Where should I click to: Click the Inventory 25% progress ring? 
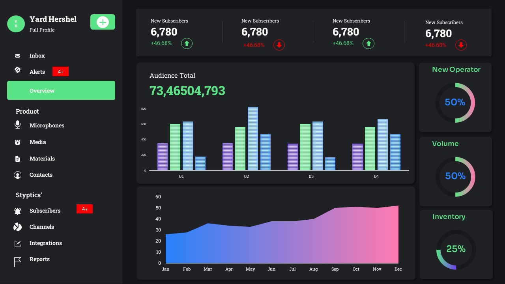point(456,250)
